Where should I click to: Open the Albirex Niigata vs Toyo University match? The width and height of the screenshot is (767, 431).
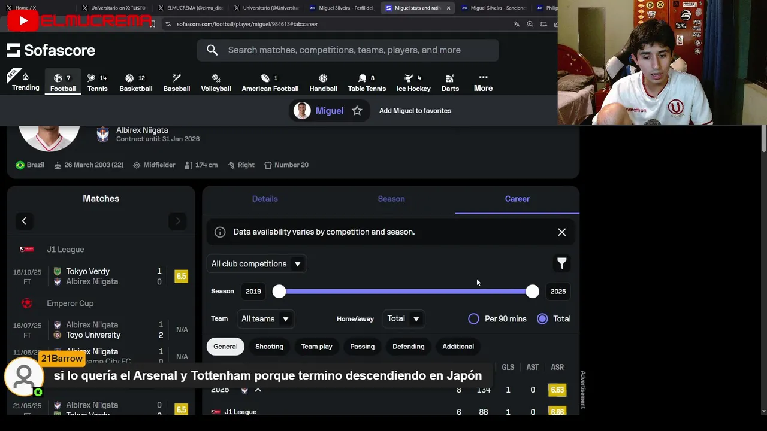click(x=101, y=330)
